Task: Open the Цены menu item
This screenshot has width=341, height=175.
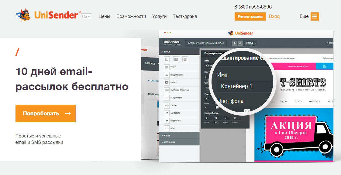Action: point(104,16)
